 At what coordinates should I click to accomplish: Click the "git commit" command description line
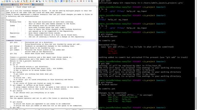click(37, 50)
